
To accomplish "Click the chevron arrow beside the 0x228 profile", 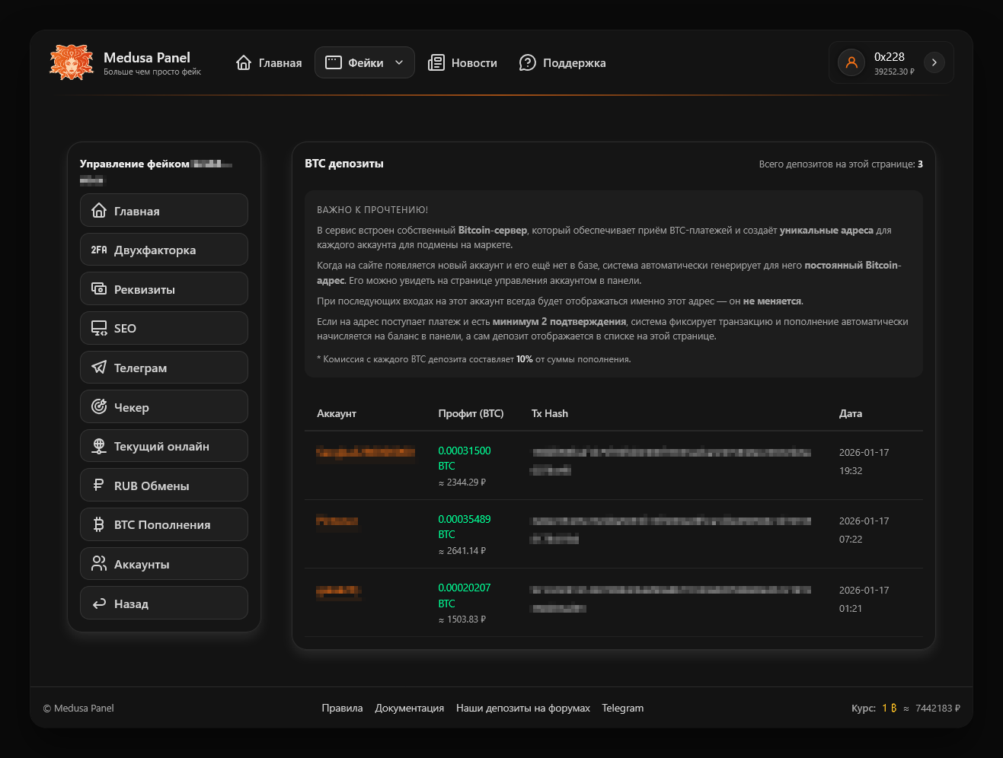I will click(934, 62).
